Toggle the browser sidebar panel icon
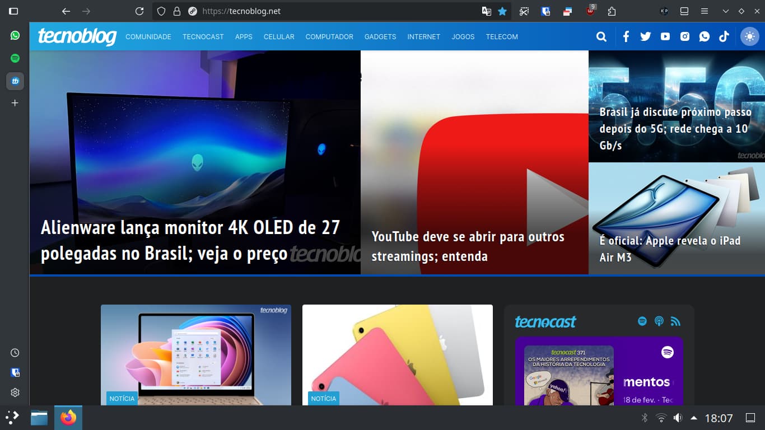The image size is (765, 430). tap(13, 11)
